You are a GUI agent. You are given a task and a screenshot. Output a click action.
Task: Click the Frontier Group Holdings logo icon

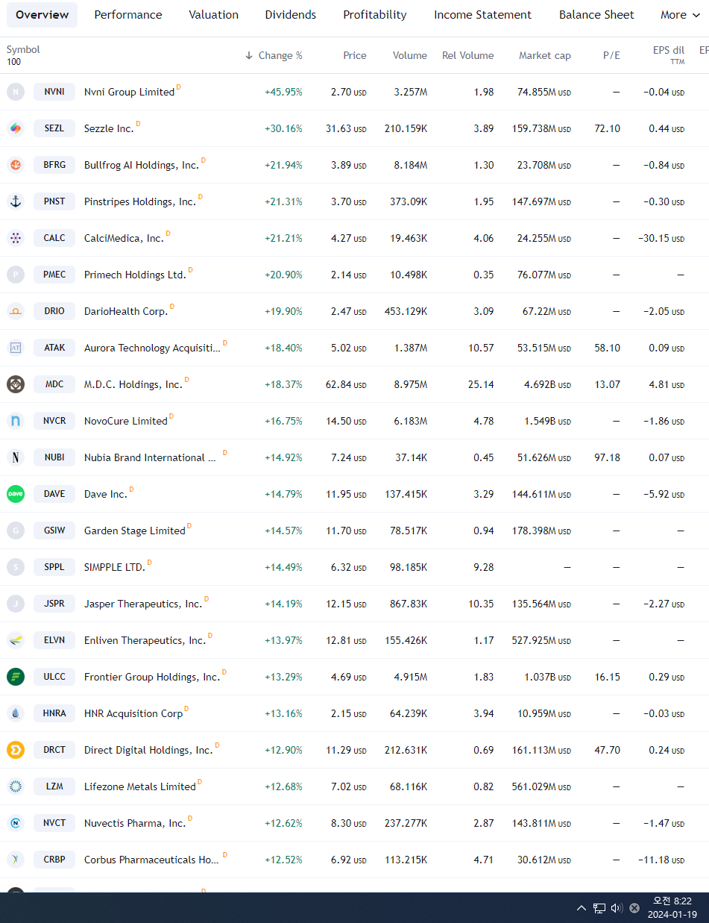click(x=16, y=677)
